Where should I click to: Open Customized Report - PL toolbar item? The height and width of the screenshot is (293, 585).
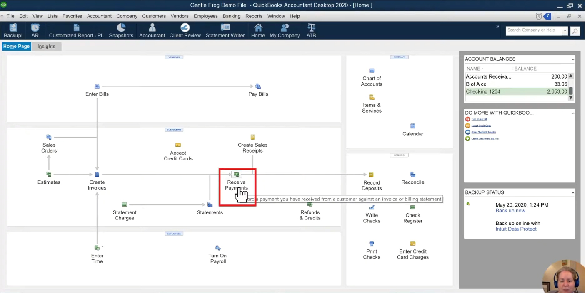coord(76,31)
